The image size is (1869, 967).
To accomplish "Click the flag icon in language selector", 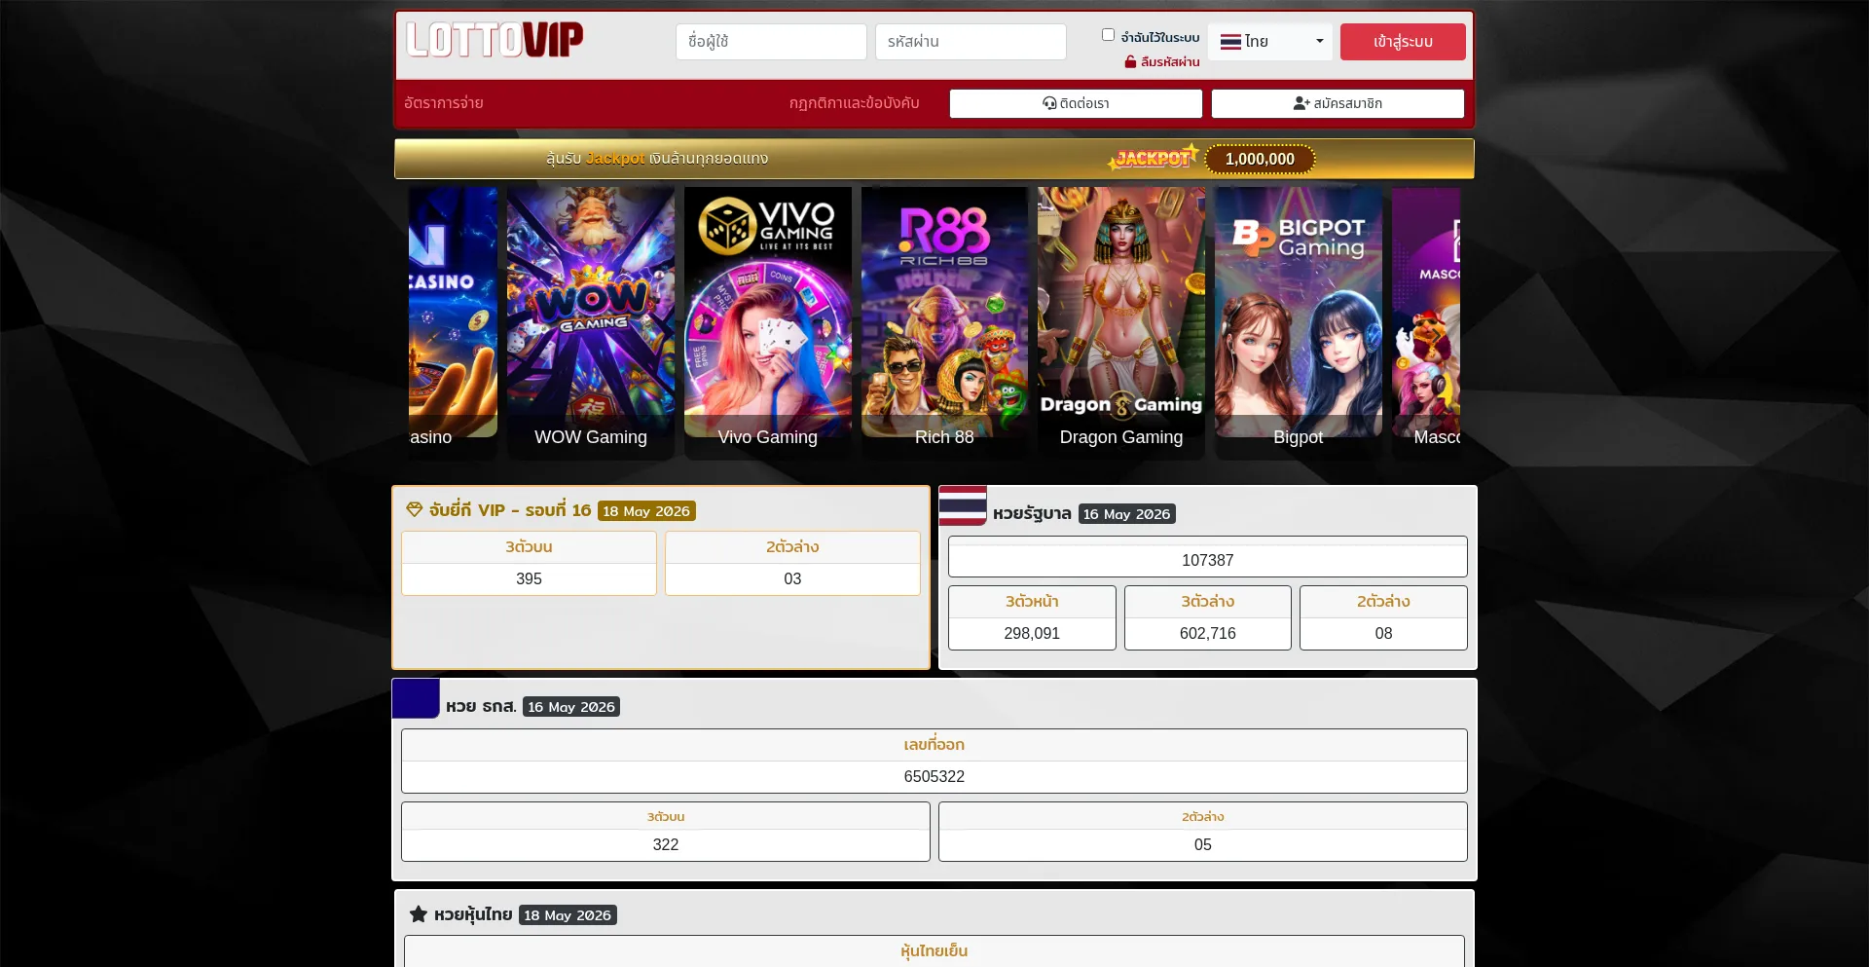I will pos(1230,42).
